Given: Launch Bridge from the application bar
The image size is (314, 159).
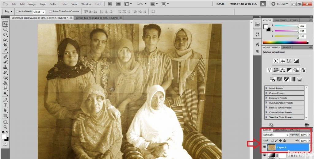Looking at the screenshot, I should point(110,4).
